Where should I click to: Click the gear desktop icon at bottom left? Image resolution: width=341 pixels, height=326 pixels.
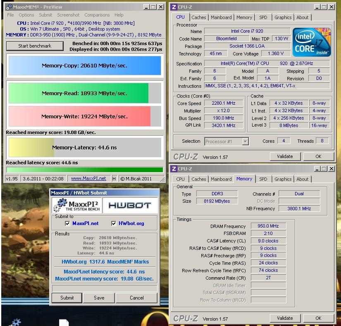[x=16, y=322]
